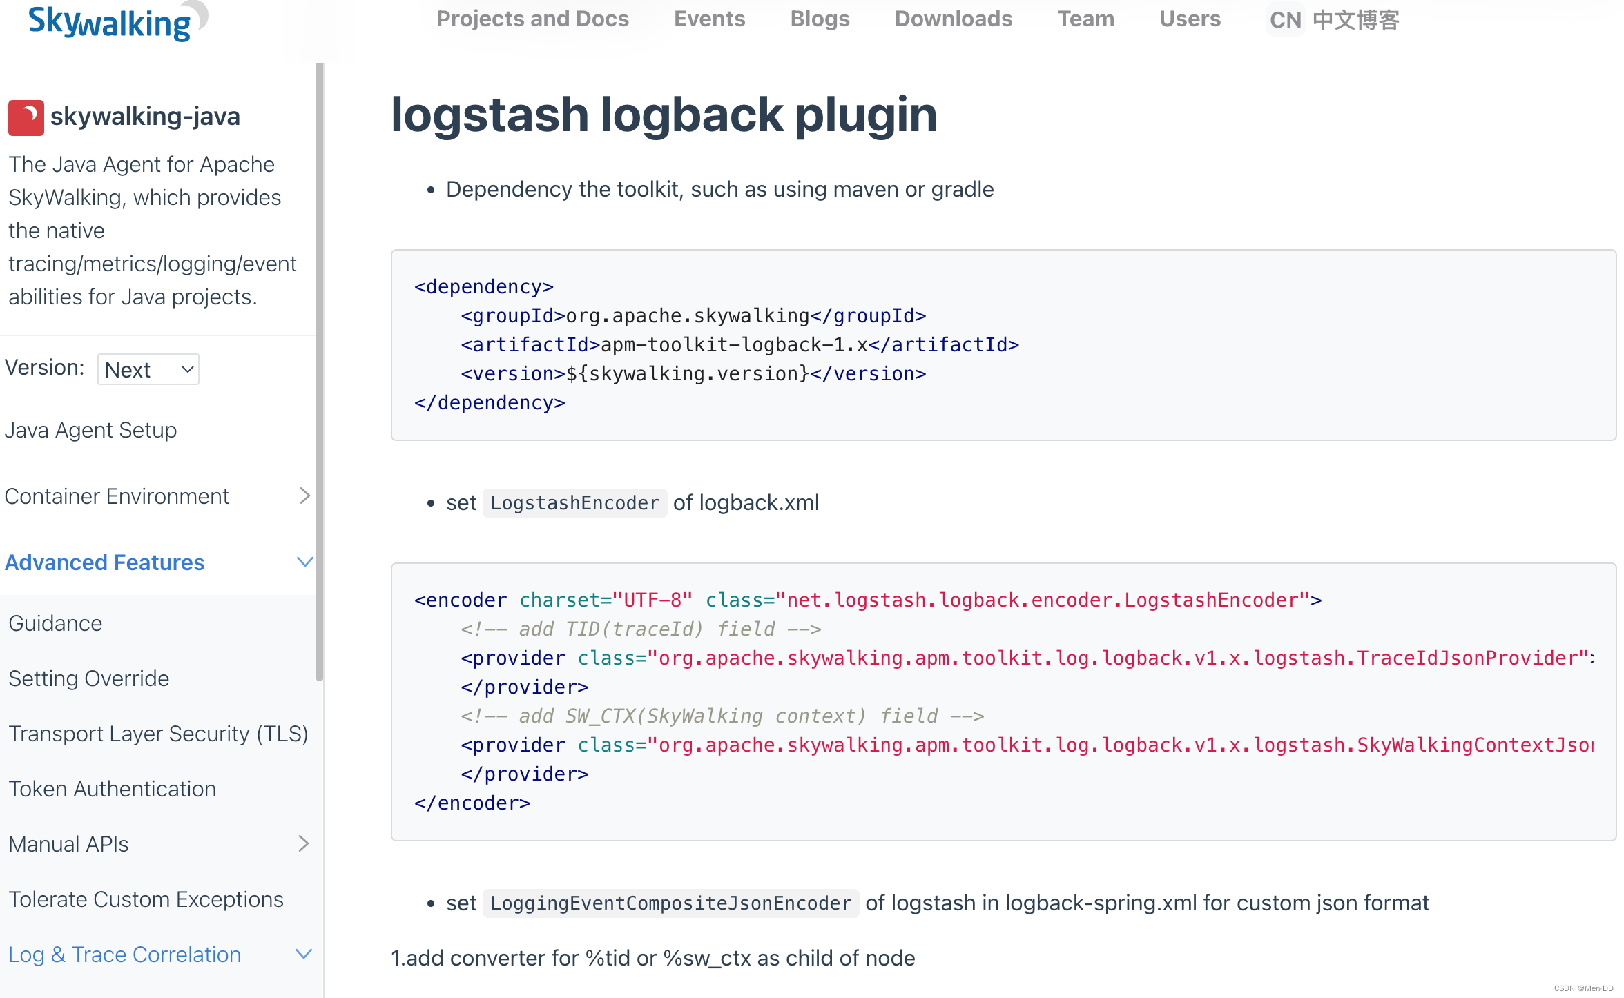Click the sidebar vertical scrollbar
This screenshot has height=998, width=1624.
pos(320,373)
